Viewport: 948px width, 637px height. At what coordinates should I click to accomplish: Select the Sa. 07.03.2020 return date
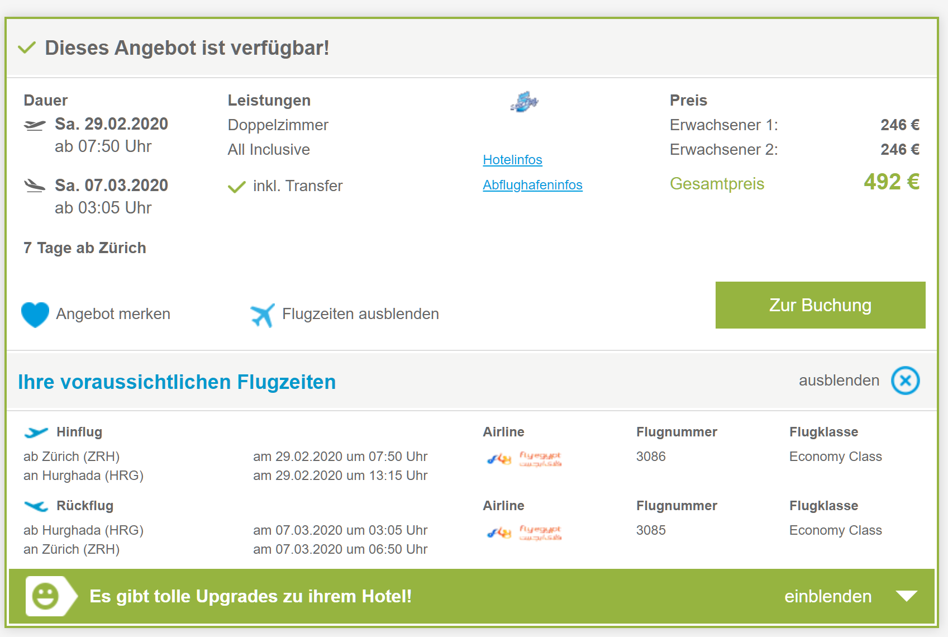click(111, 186)
